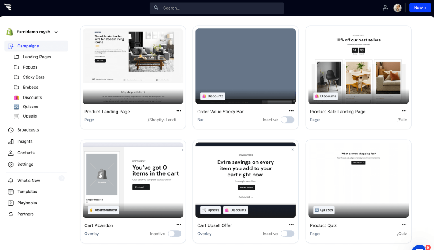This screenshot has width=434, height=250.
Task: Click the Embeds folder icon
Action: coord(17,87)
